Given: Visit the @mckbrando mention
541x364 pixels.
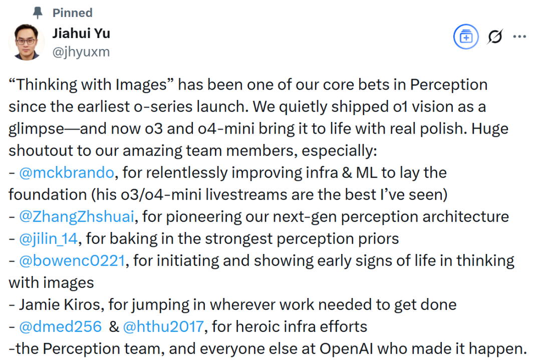Looking at the screenshot, I should tap(67, 172).
